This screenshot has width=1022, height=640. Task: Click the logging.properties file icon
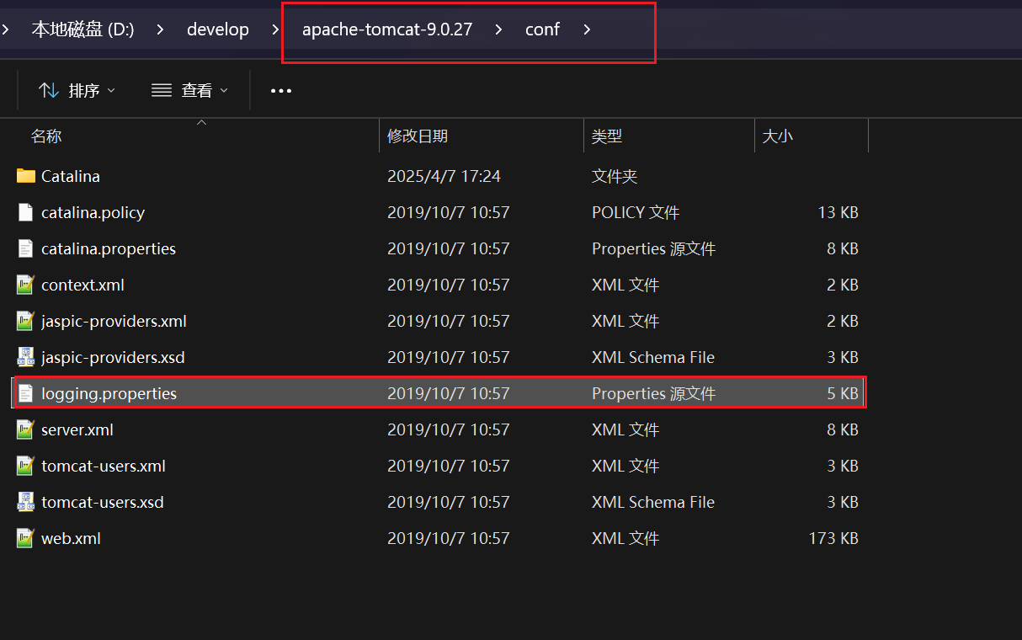coord(26,393)
